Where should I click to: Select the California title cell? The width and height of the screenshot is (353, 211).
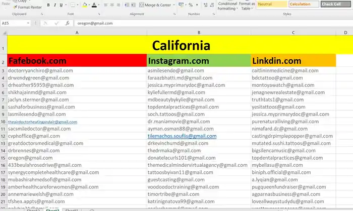(x=180, y=45)
